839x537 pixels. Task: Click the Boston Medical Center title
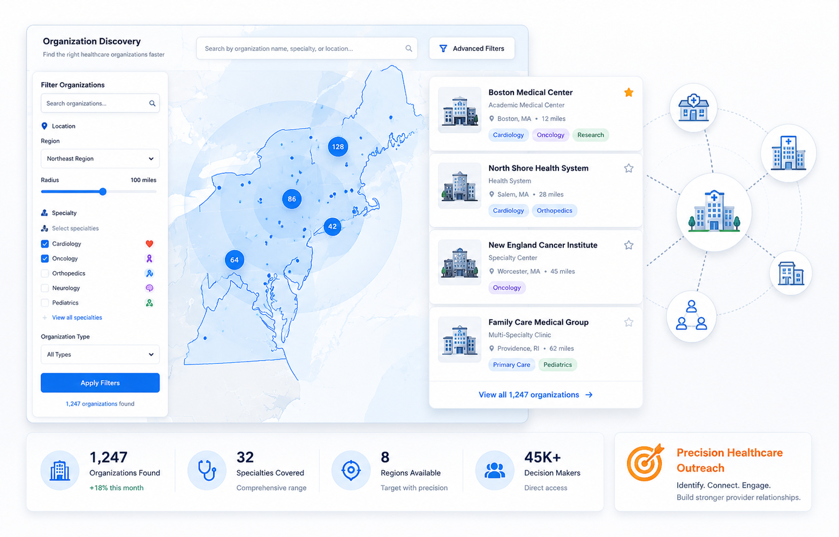tap(531, 93)
